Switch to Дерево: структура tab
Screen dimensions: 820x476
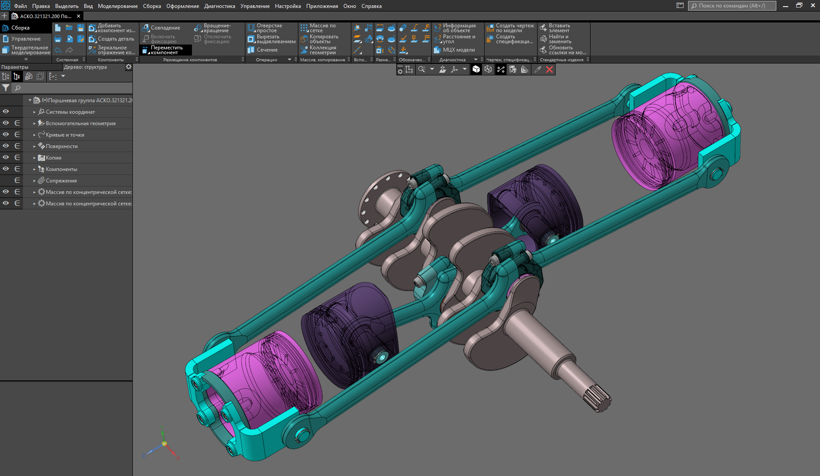pos(86,67)
